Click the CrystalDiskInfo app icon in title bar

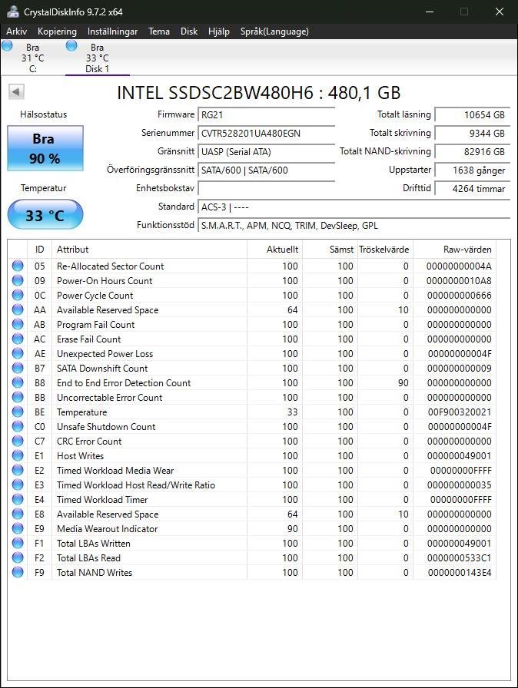tap(13, 12)
